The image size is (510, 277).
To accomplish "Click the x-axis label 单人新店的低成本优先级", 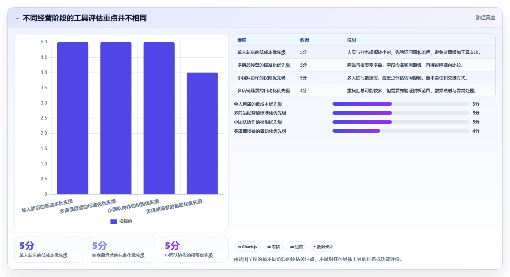I will (47, 206).
